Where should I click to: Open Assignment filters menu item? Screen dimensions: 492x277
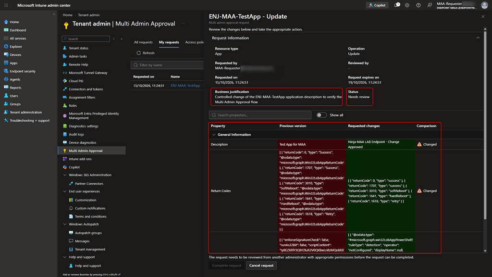click(x=82, y=97)
